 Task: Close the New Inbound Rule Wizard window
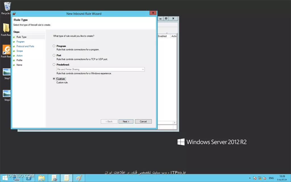pos(153,13)
